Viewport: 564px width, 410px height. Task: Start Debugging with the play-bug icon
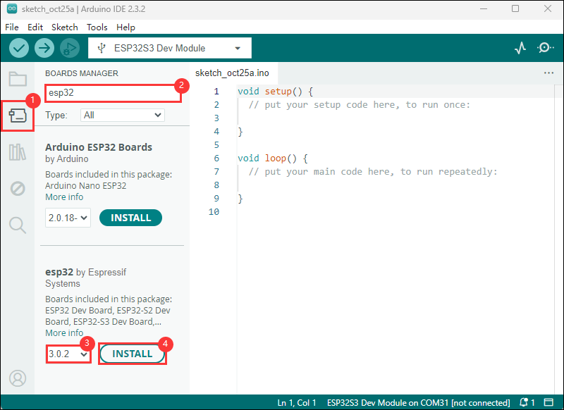click(69, 48)
